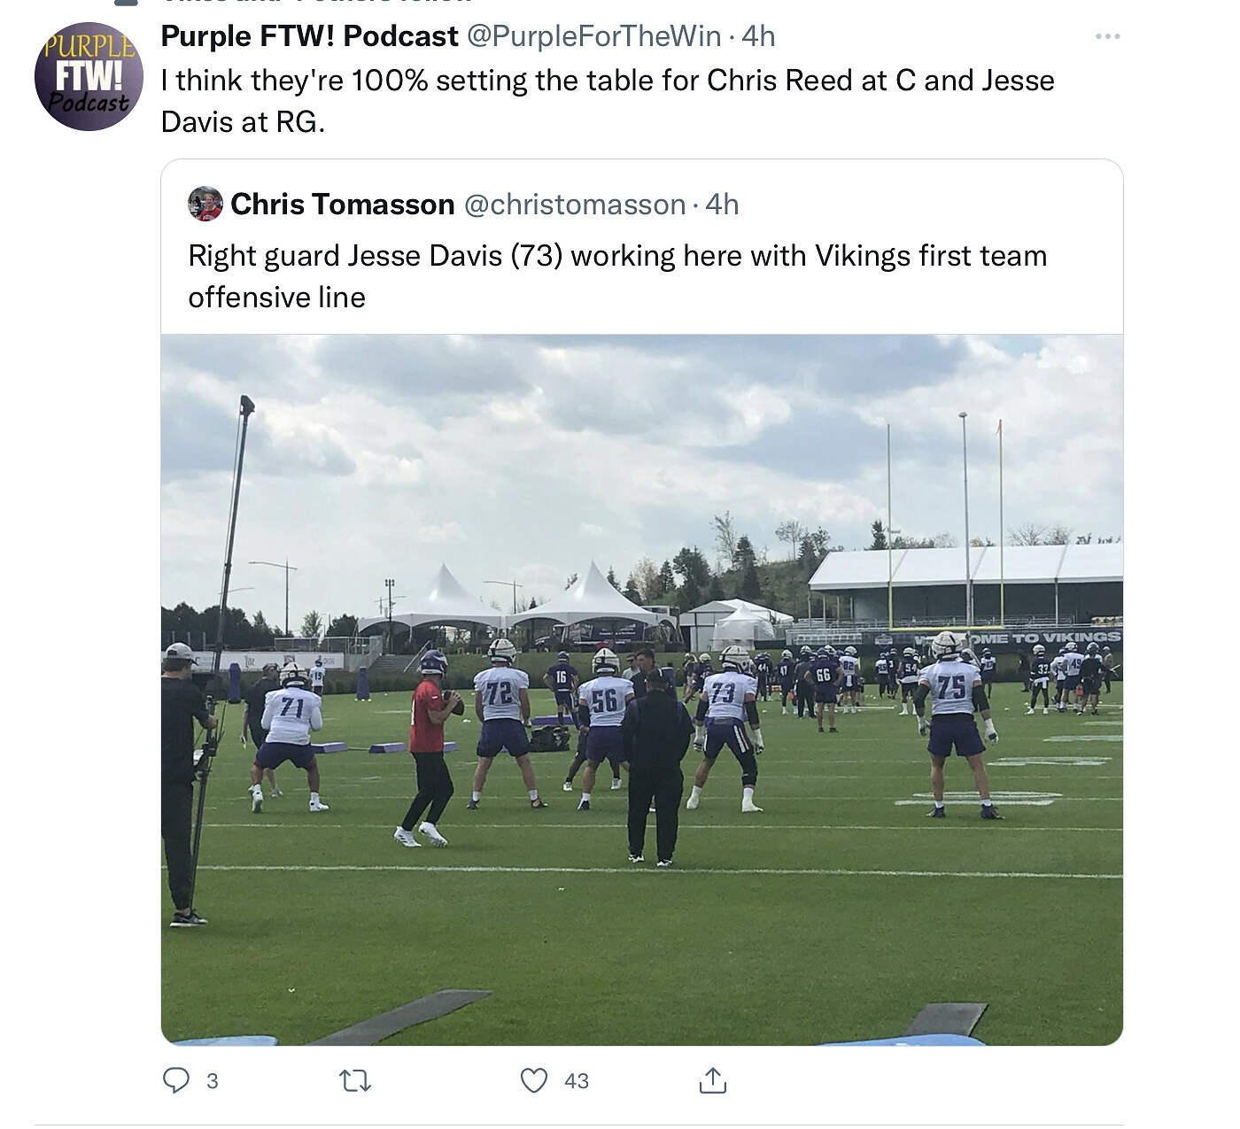Click the @christomasson handle
Screen dimensions: 1240x1129
coord(575,205)
